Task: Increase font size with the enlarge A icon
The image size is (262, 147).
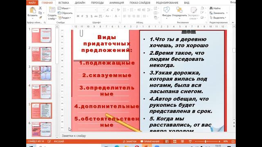Action: pyautogui.click(x=108, y=10)
